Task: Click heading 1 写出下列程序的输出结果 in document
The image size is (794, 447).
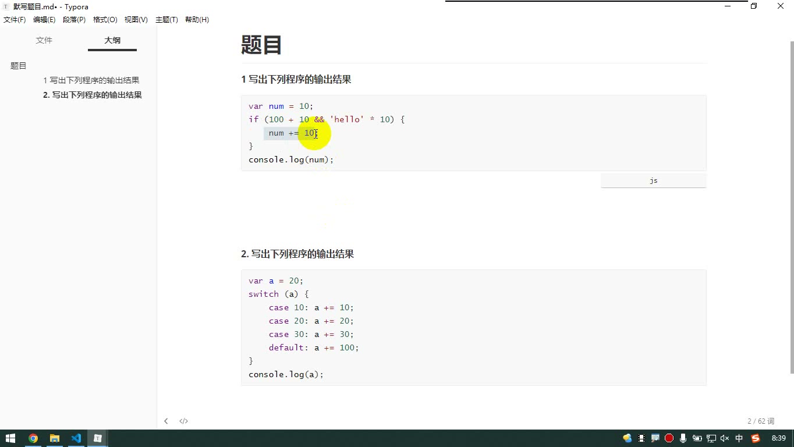Action: pos(296,80)
